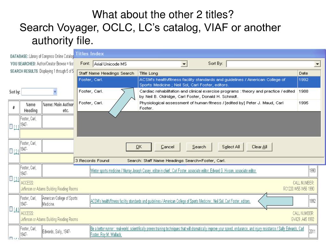Click call number RC1220.W55 W56 1990
The width and height of the screenshot is (326, 244).
click(x=299, y=189)
